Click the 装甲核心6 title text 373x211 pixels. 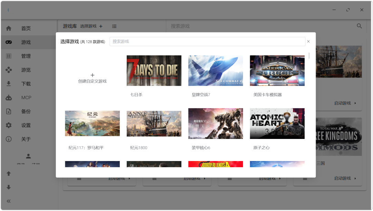201,148
